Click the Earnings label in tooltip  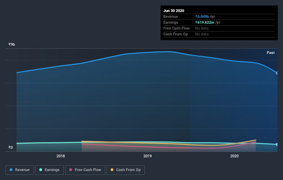[171, 22]
